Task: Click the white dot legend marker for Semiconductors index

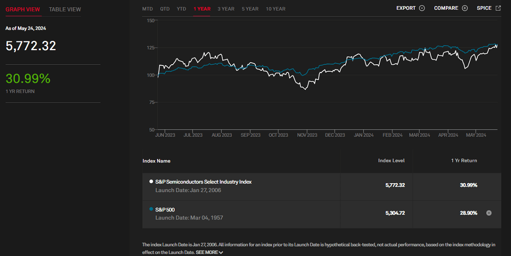Action: (151, 181)
